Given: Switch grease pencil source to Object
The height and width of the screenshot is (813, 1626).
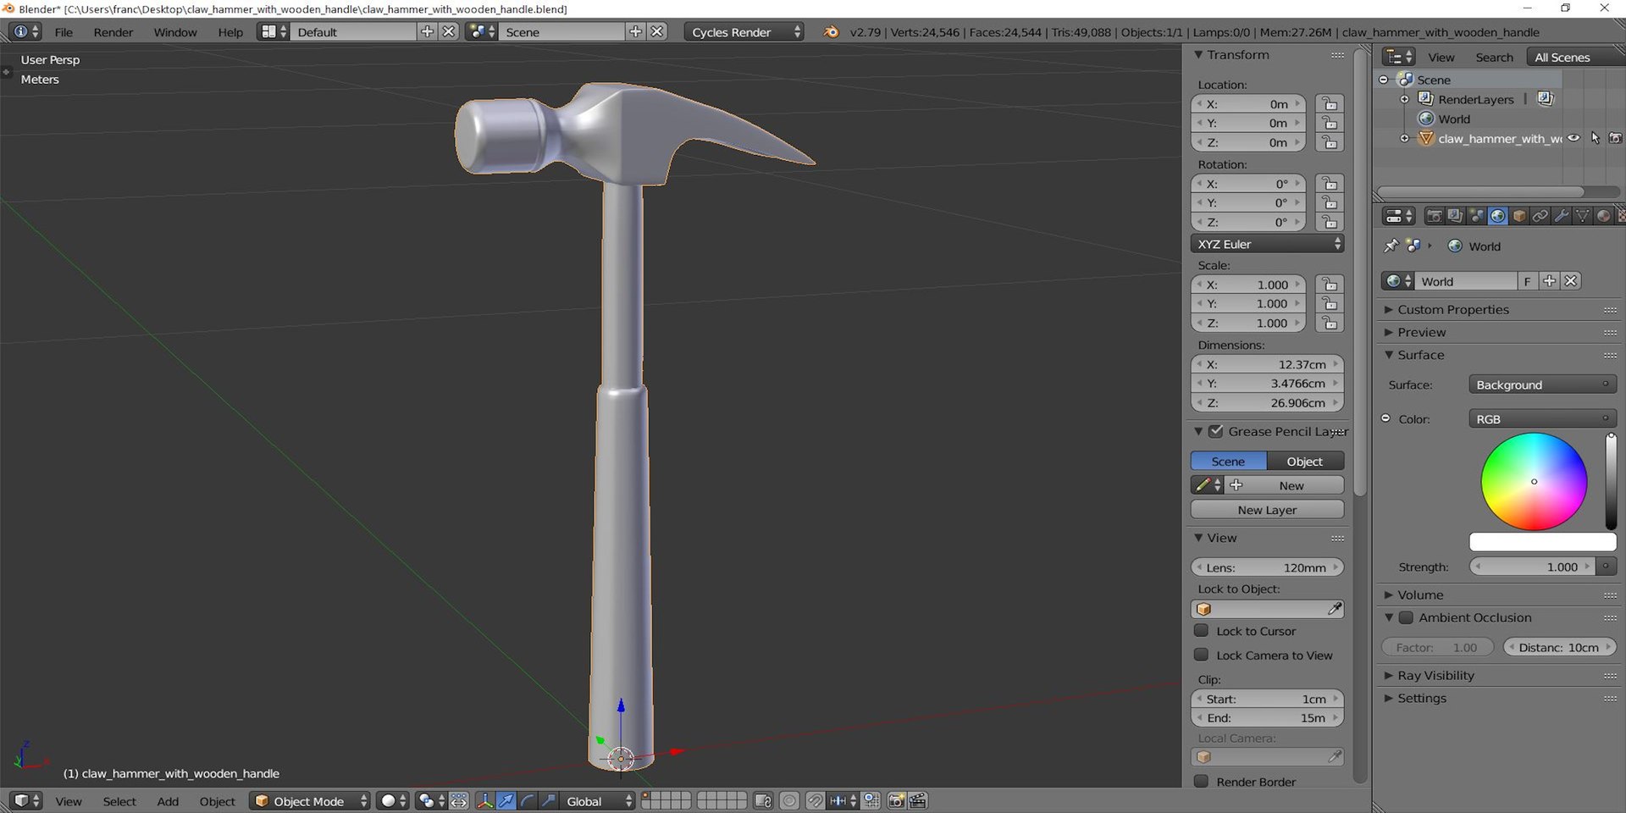Looking at the screenshot, I should (x=1304, y=462).
